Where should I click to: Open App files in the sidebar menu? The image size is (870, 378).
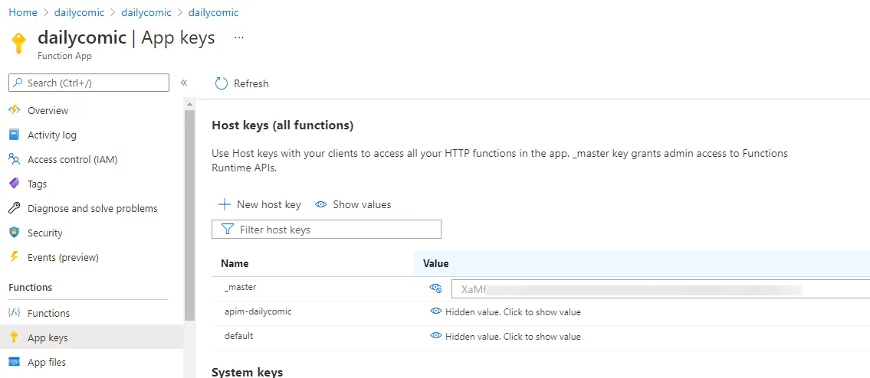pyautogui.click(x=46, y=362)
